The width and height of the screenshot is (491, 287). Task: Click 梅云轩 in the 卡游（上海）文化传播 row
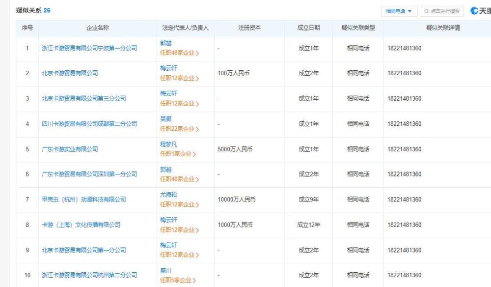(168, 220)
